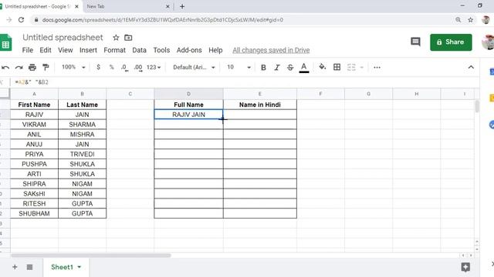
Task: Click the Undo icon in toolbar
Action: click(x=5, y=67)
